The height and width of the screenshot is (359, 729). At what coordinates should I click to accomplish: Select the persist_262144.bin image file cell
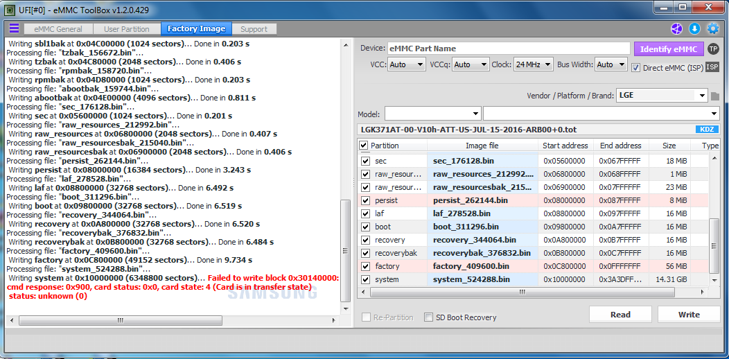click(482, 201)
